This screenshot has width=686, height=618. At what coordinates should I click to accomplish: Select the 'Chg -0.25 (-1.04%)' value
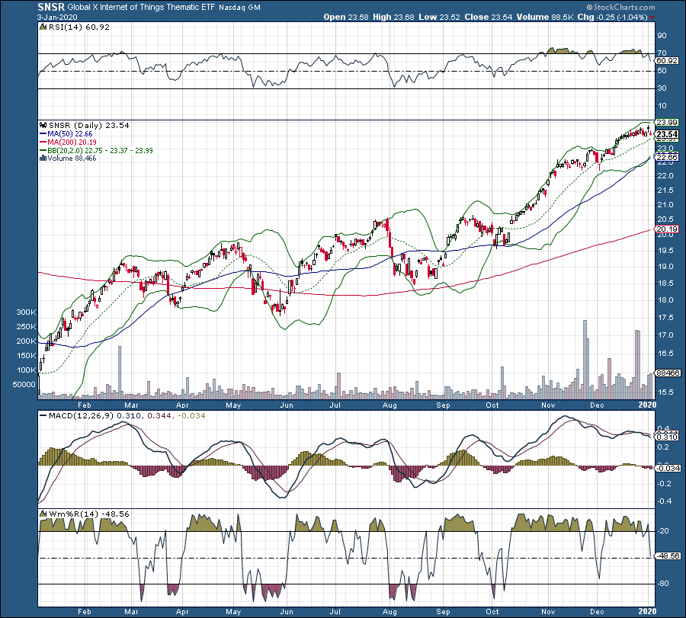(x=613, y=17)
